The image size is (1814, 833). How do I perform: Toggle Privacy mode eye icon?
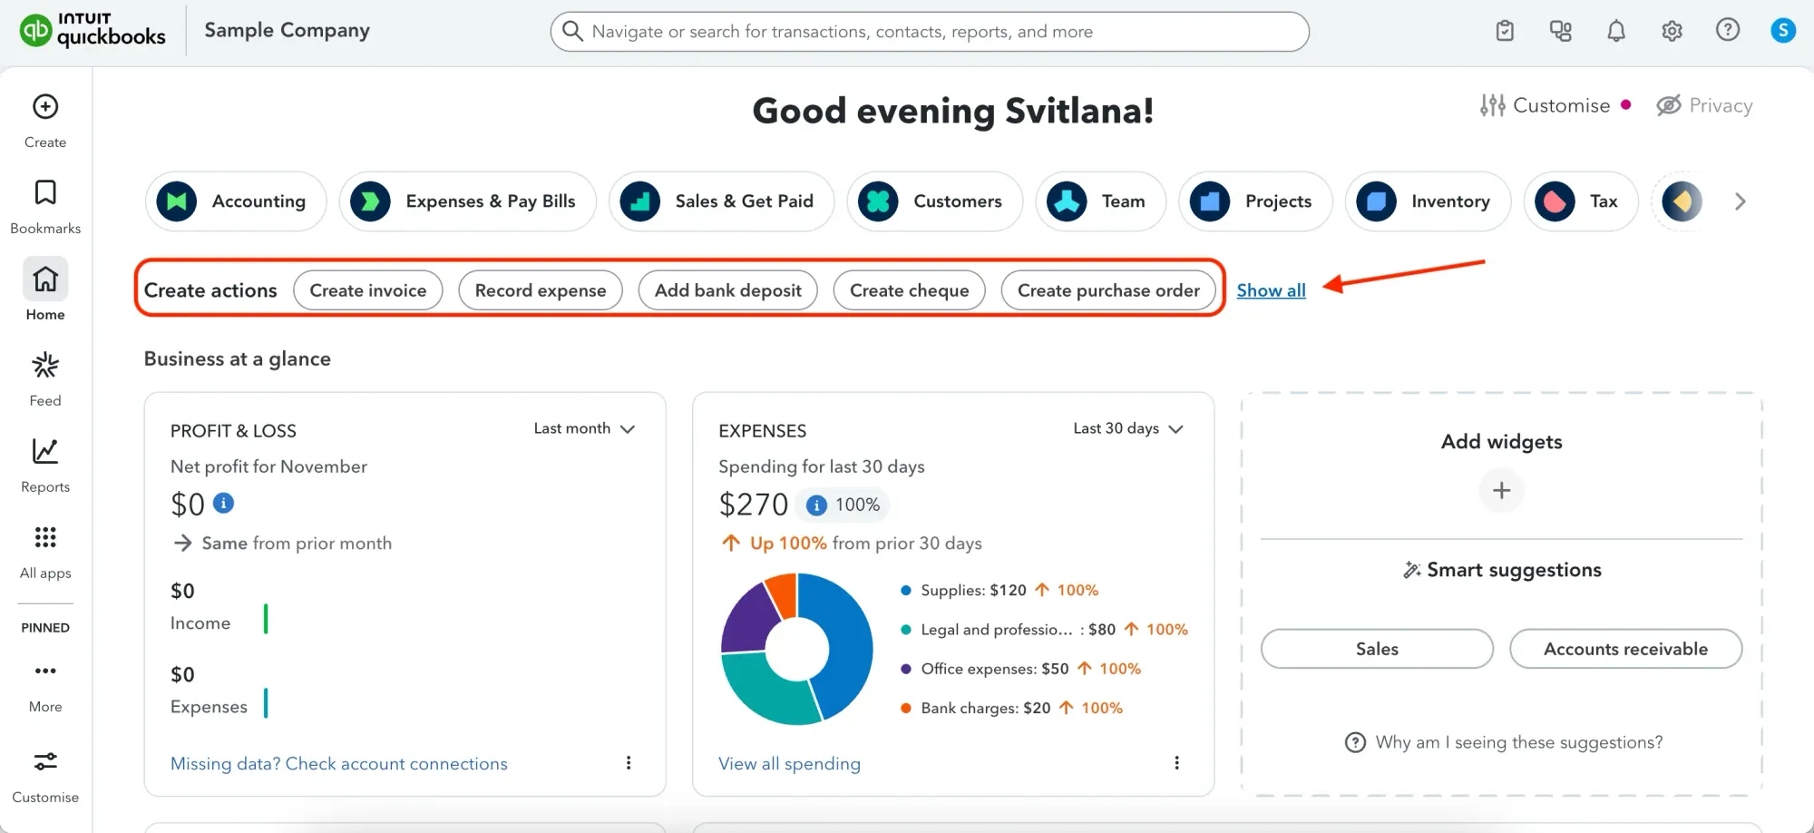pyautogui.click(x=1669, y=106)
